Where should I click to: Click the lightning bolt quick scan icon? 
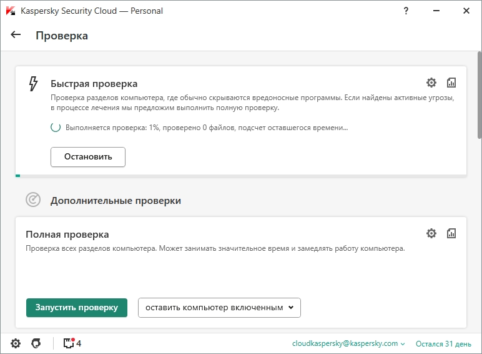click(x=33, y=84)
